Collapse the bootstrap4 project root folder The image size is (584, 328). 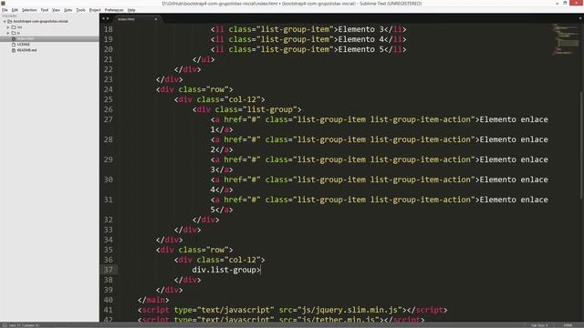(x=5, y=22)
